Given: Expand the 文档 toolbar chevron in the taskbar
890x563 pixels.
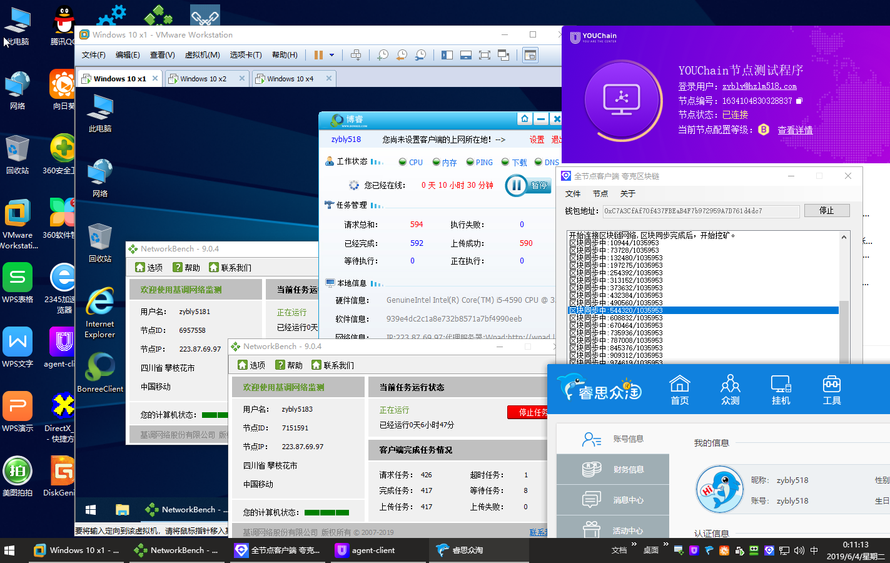Looking at the screenshot, I should [634, 544].
